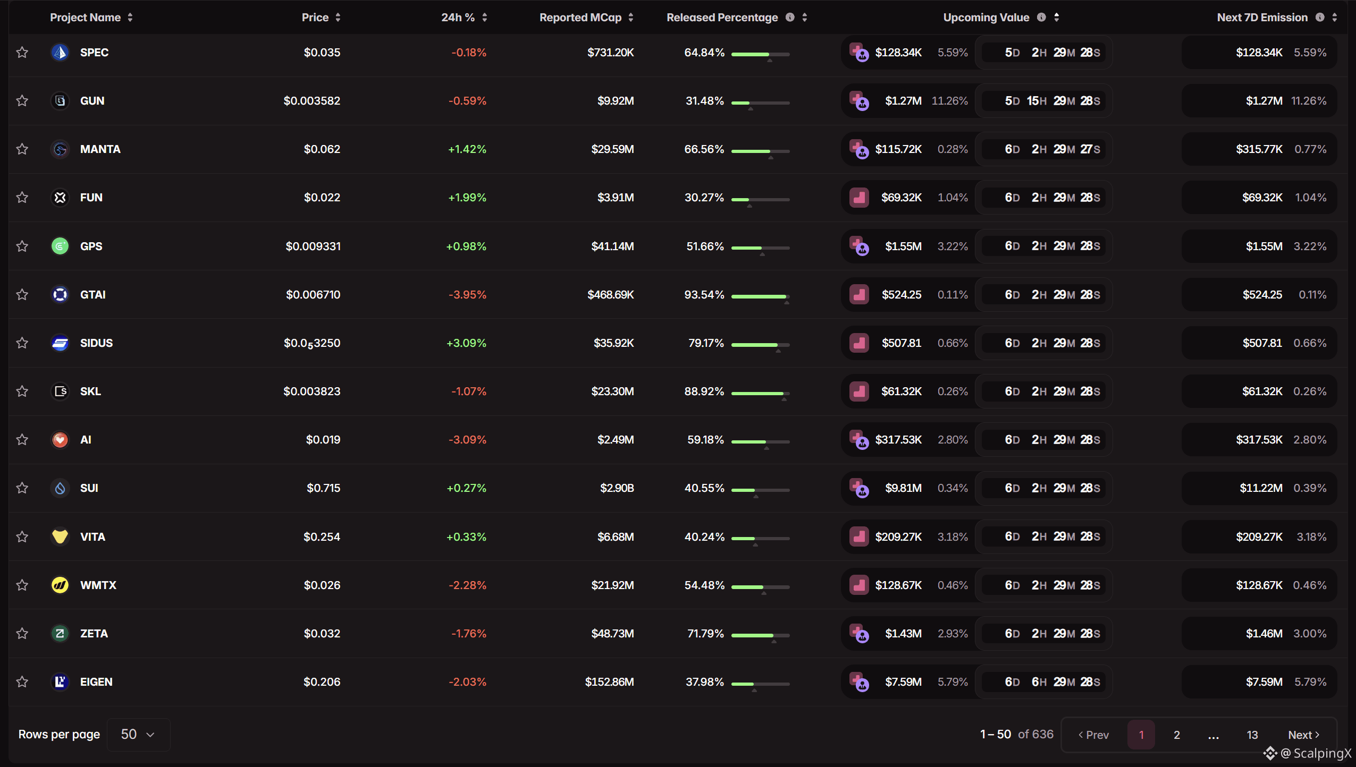This screenshot has width=1356, height=767.
Task: Click the SKL token logo icon
Action: click(x=60, y=391)
